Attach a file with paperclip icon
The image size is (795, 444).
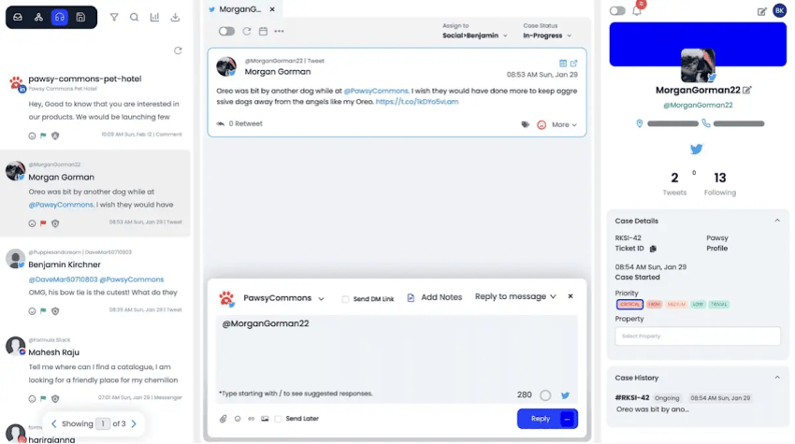point(224,419)
